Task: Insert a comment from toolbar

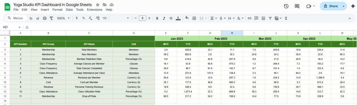Action: [256, 18]
